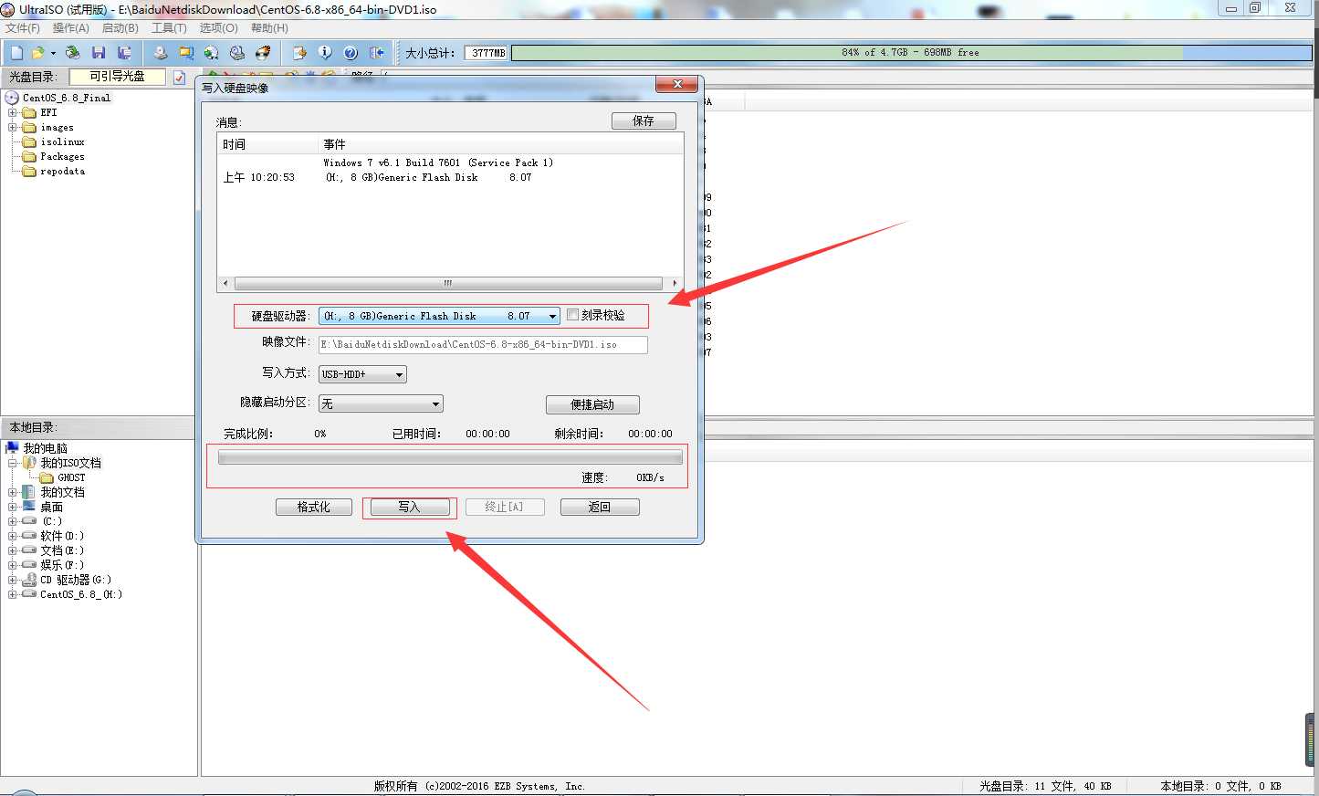Click the disc capacity usage bar
The width and height of the screenshot is (1319, 796).
911,53
